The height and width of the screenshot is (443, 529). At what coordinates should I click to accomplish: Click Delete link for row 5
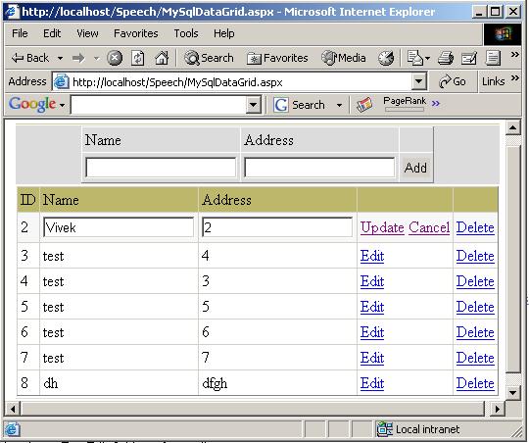tap(475, 307)
